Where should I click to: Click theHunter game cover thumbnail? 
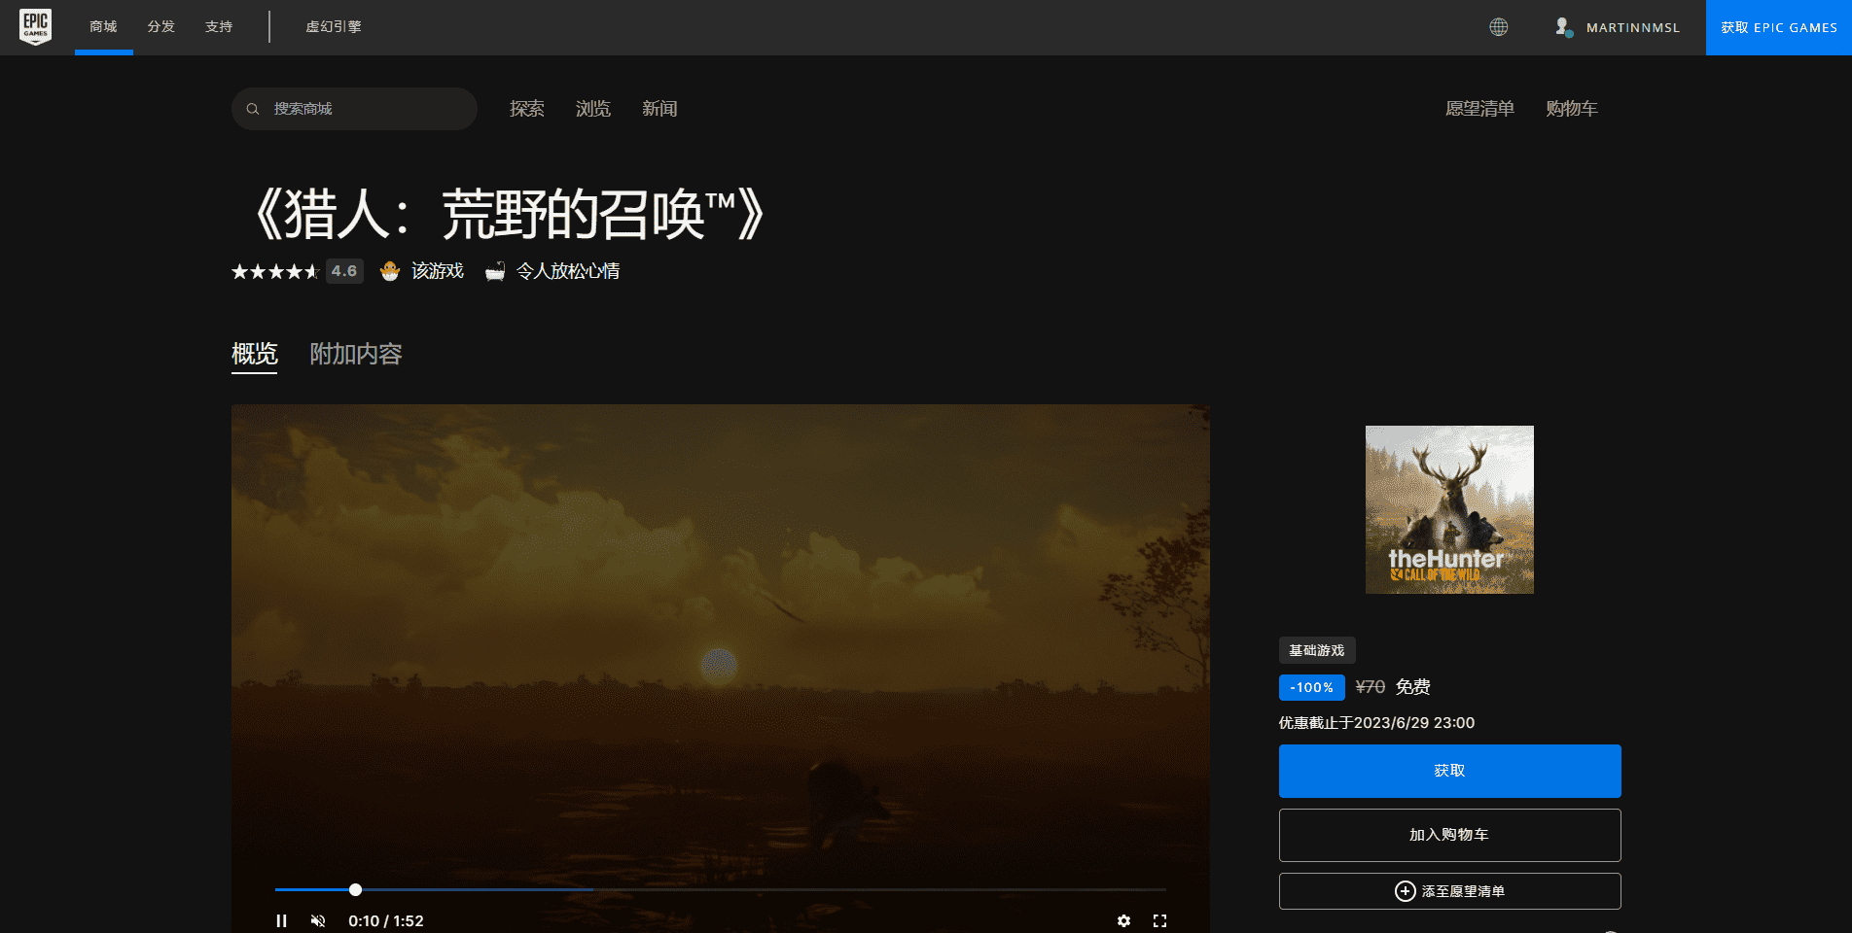1449,509
